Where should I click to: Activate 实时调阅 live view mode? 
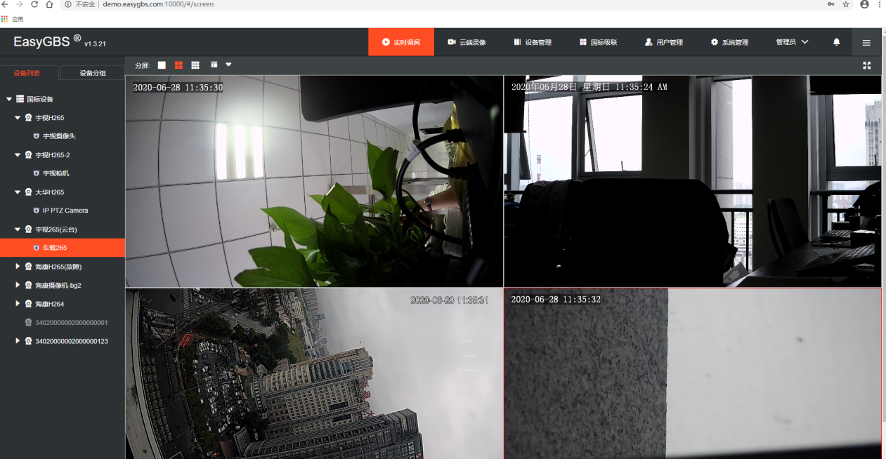(400, 41)
